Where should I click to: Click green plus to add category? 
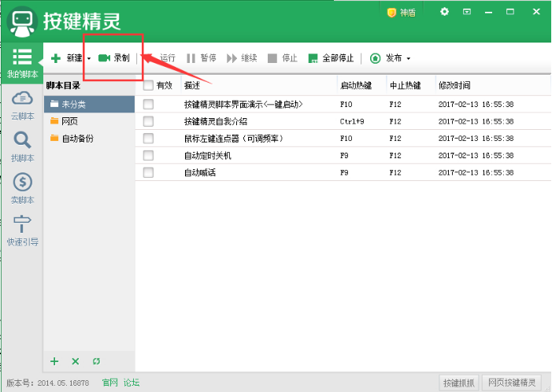pyautogui.click(x=54, y=361)
